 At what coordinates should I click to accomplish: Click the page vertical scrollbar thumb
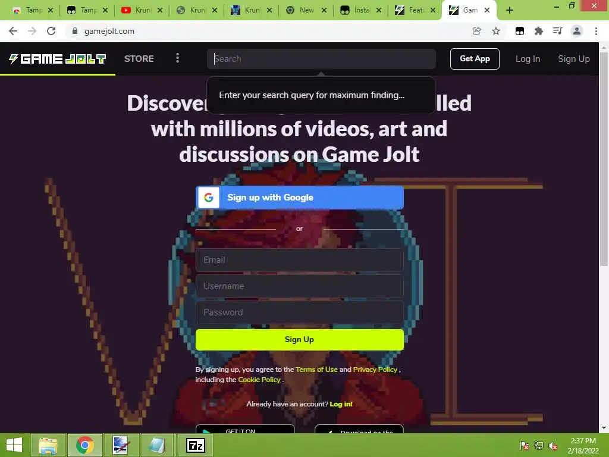604,159
